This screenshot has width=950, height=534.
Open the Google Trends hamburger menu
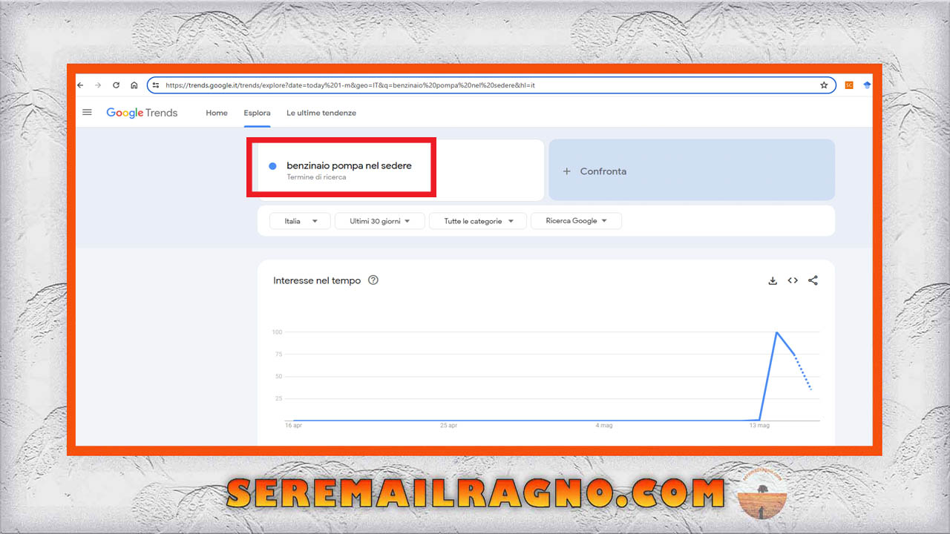(x=87, y=113)
